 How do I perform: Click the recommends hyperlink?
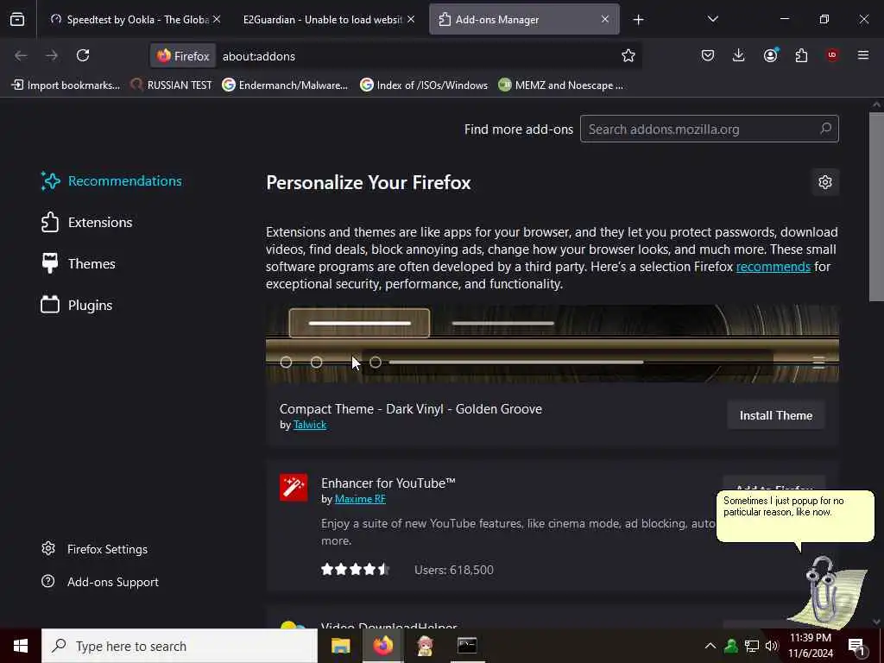[x=773, y=267]
